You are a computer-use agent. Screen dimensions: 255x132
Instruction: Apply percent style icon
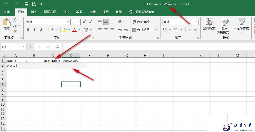(175, 30)
